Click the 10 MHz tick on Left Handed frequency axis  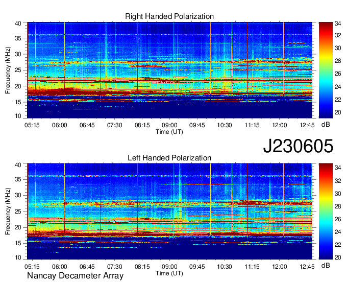tap(18, 257)
